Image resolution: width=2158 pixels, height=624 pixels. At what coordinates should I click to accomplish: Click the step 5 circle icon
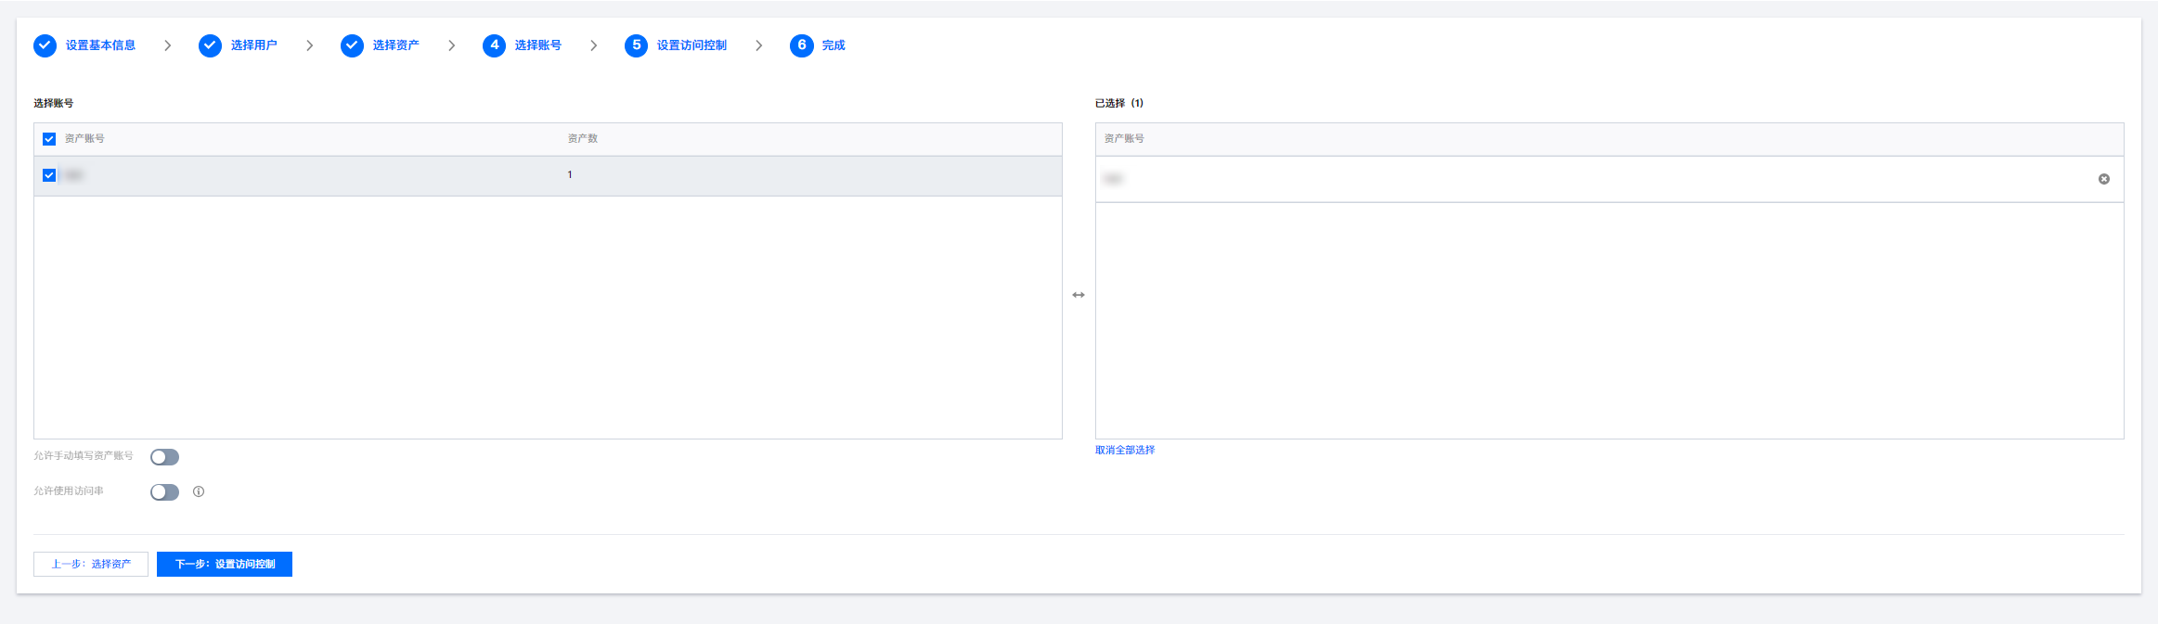636,45
